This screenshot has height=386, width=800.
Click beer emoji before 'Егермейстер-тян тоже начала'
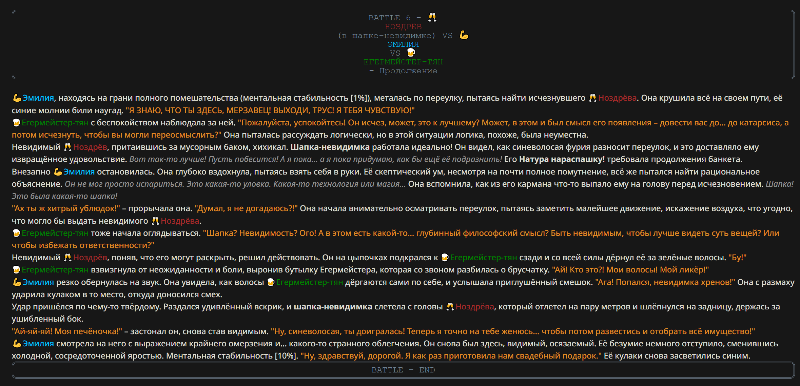click(x=16, y=233)
